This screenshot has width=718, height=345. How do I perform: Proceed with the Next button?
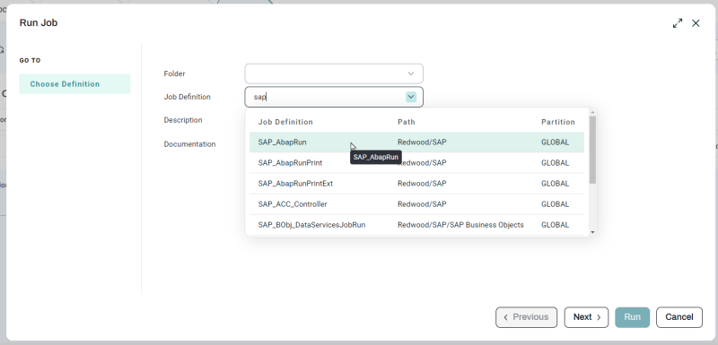pos(586,317)
